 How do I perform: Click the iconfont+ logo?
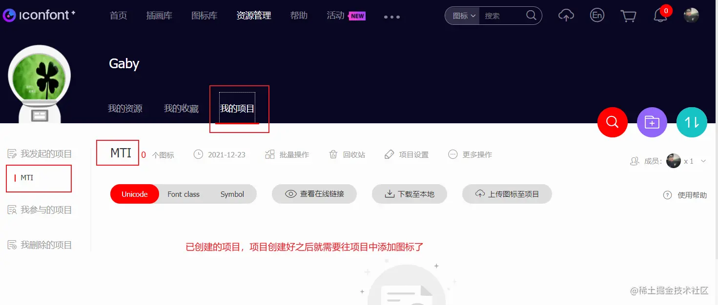click(x=39, y=15)
